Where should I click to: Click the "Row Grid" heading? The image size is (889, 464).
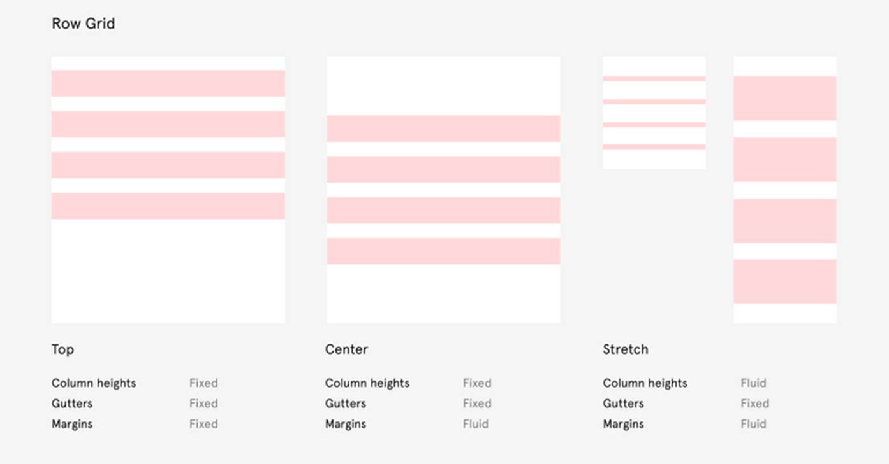tap(83, 24)
